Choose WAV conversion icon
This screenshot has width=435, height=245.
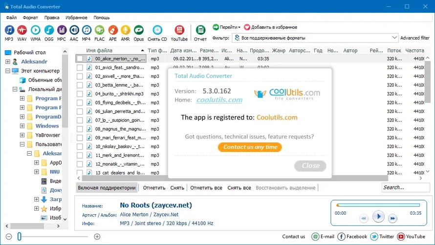pos(22,30)
